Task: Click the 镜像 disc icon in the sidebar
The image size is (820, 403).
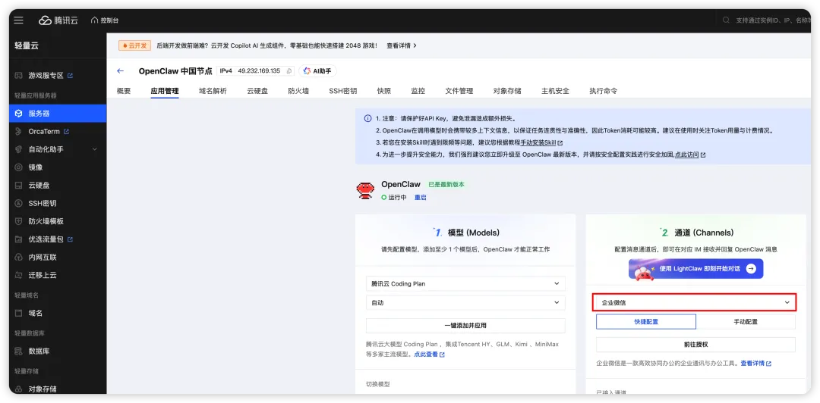Action: coord(18,167)
